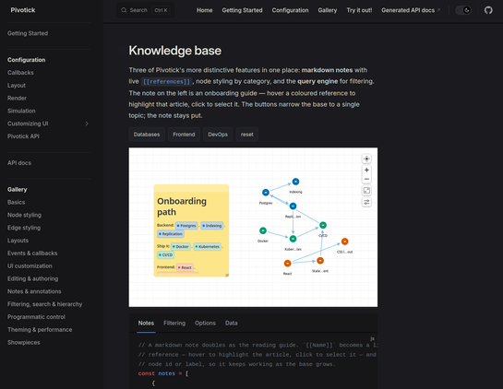
Task: Open Layouts gallery page
Action: click(18, 241)
